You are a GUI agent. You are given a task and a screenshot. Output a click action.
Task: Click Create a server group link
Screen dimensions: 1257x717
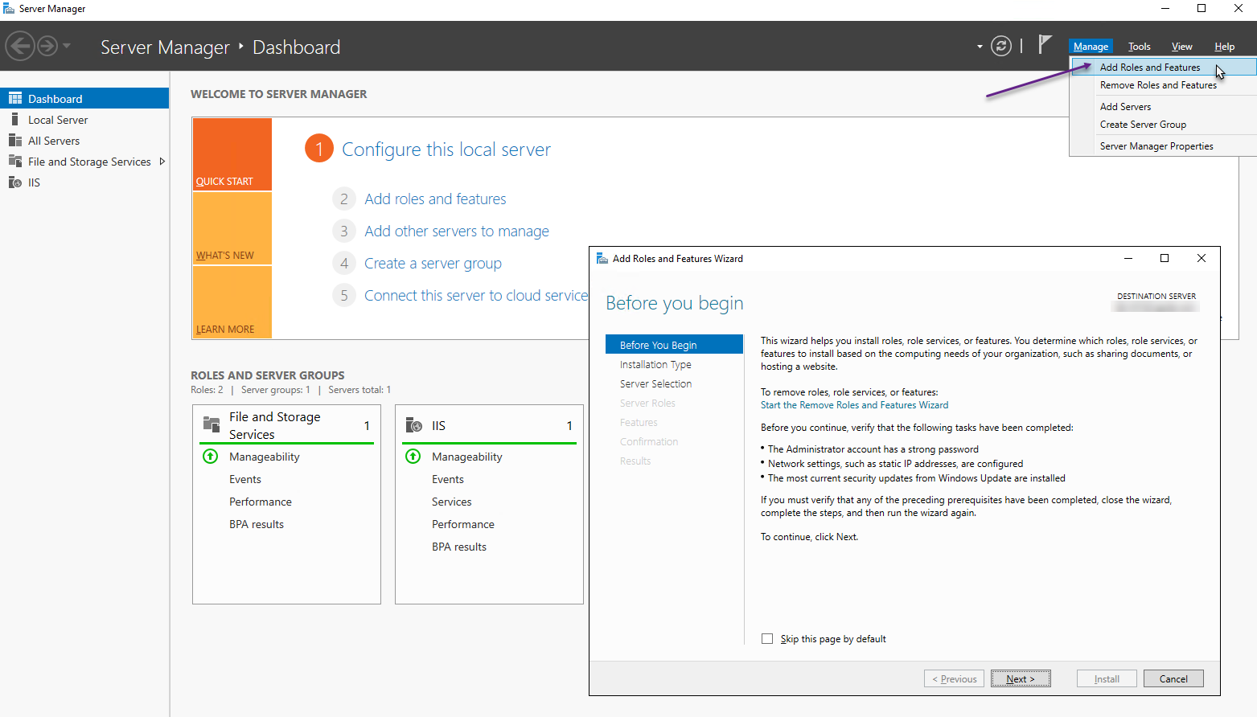[x=433, y=263]
